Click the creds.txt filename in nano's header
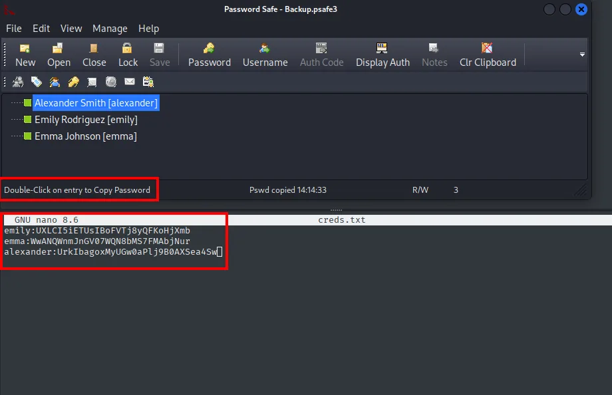 click(x=341, y=220)
